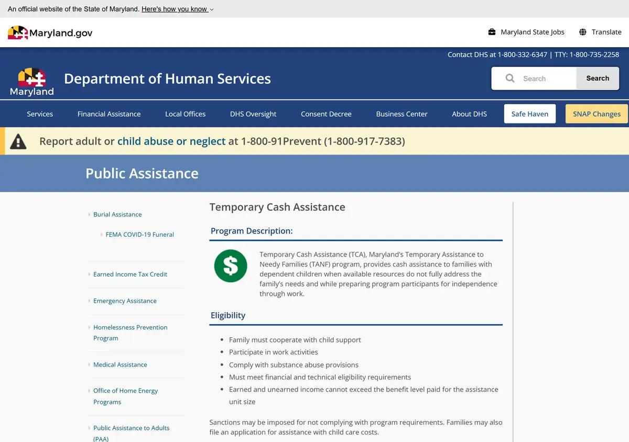Click the warning triangle alert icon
Screen dimensions: 629x442
pyautogui.click(x=18, y=141)
